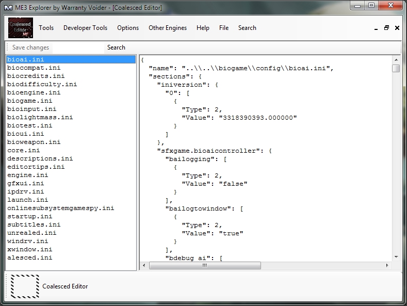Minimize the inner MDI child window
This screenshot has height=306, width=407.
[x=376, y=28]
